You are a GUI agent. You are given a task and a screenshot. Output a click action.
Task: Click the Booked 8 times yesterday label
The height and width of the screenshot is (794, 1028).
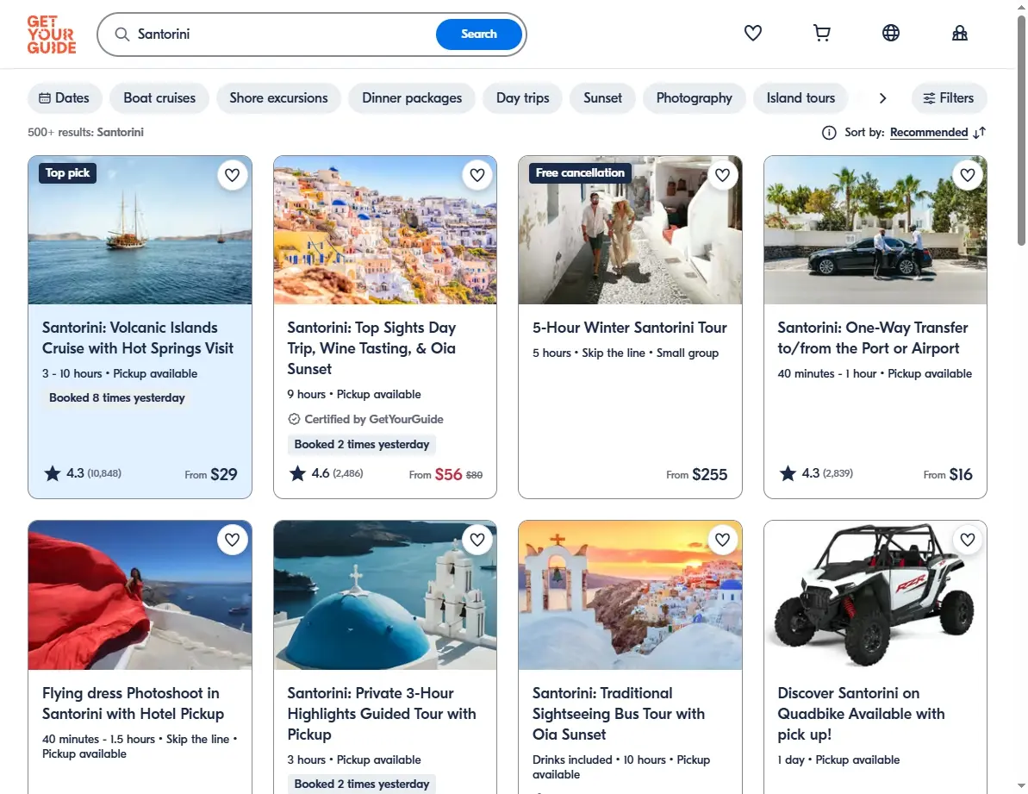[x=116, y=398]
